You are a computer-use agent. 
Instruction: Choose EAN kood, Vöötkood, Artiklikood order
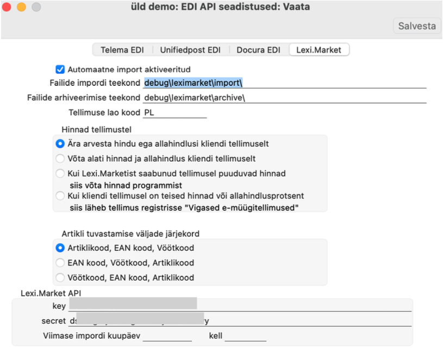tap(60, 263)
